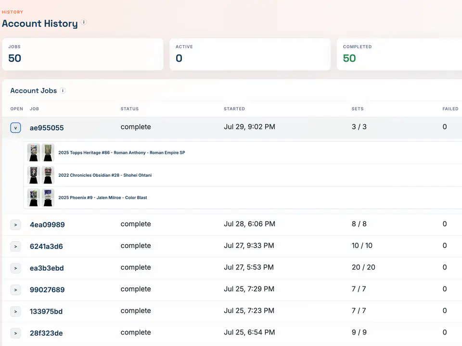The image size is (462, 346).
Task: Click complete status of job 4ea09989
Action: pos(136,224)
